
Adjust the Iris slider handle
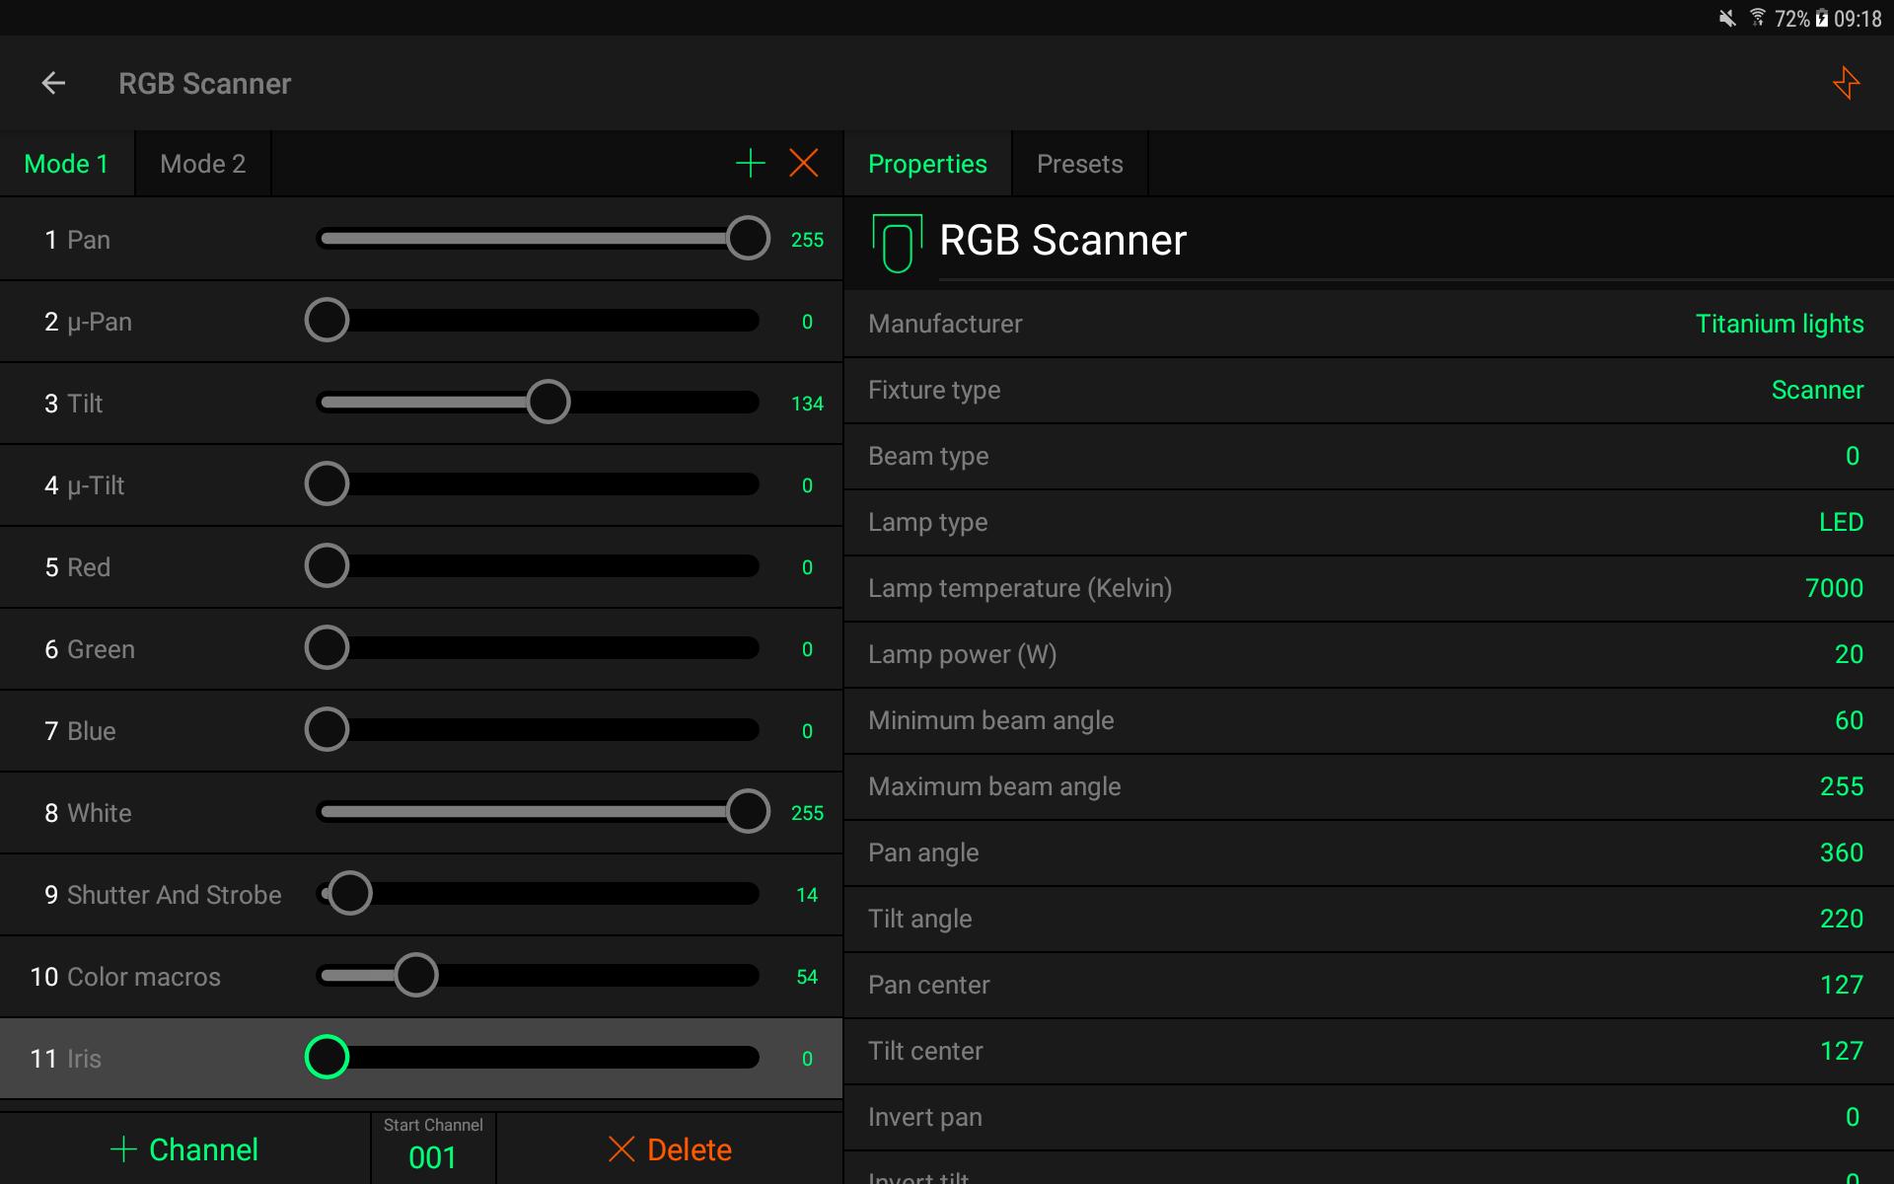click(x=327, y=1058)
